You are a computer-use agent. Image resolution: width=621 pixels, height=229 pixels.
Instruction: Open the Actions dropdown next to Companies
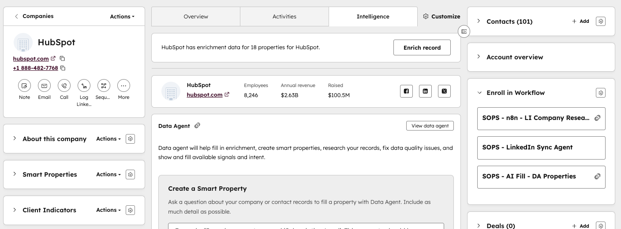click(122, 16)
